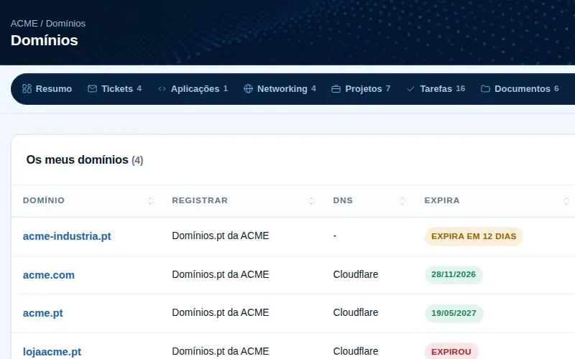Click the registrar cell for acme.pt

point(221,312)
